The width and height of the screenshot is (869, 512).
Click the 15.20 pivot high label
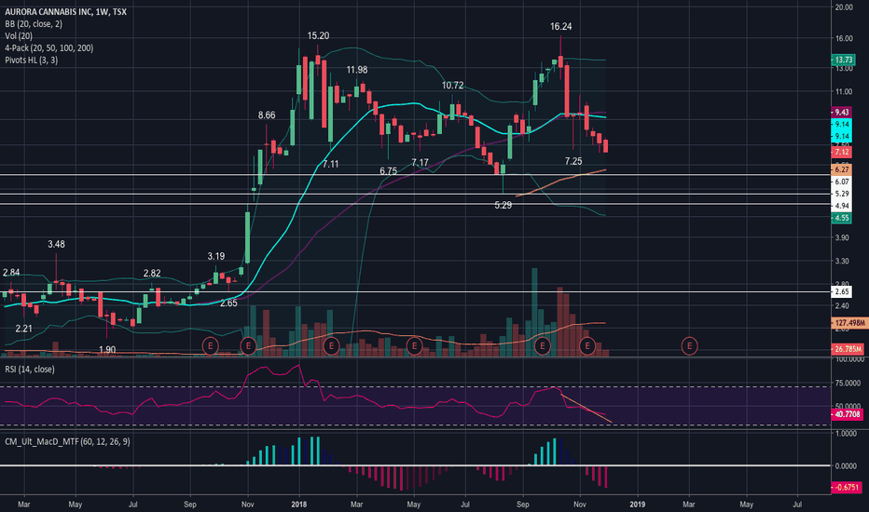pos(318,36)
